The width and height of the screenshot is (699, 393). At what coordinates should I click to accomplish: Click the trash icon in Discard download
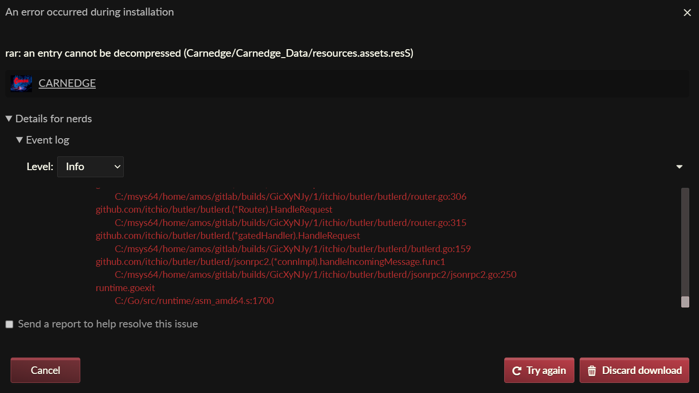pos(592,371)
